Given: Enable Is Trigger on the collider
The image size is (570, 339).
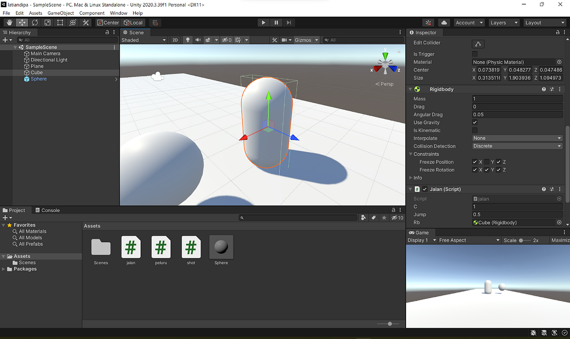Looking at the screenshot, I should tap(474, 54).
